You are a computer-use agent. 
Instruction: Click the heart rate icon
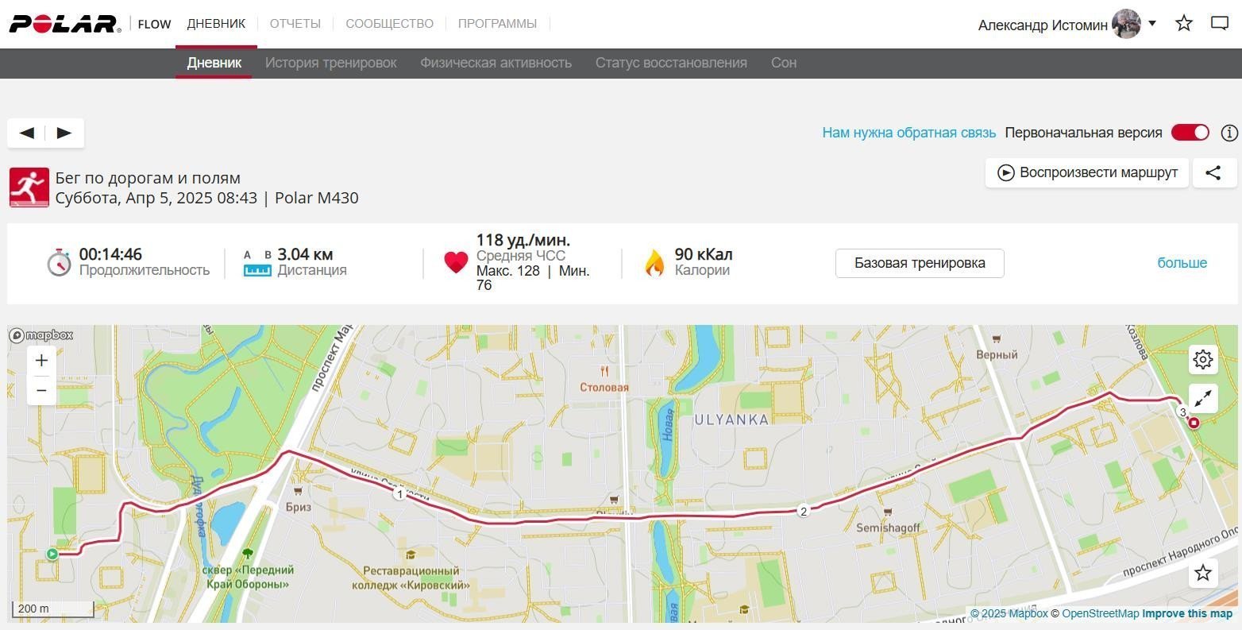456,262
